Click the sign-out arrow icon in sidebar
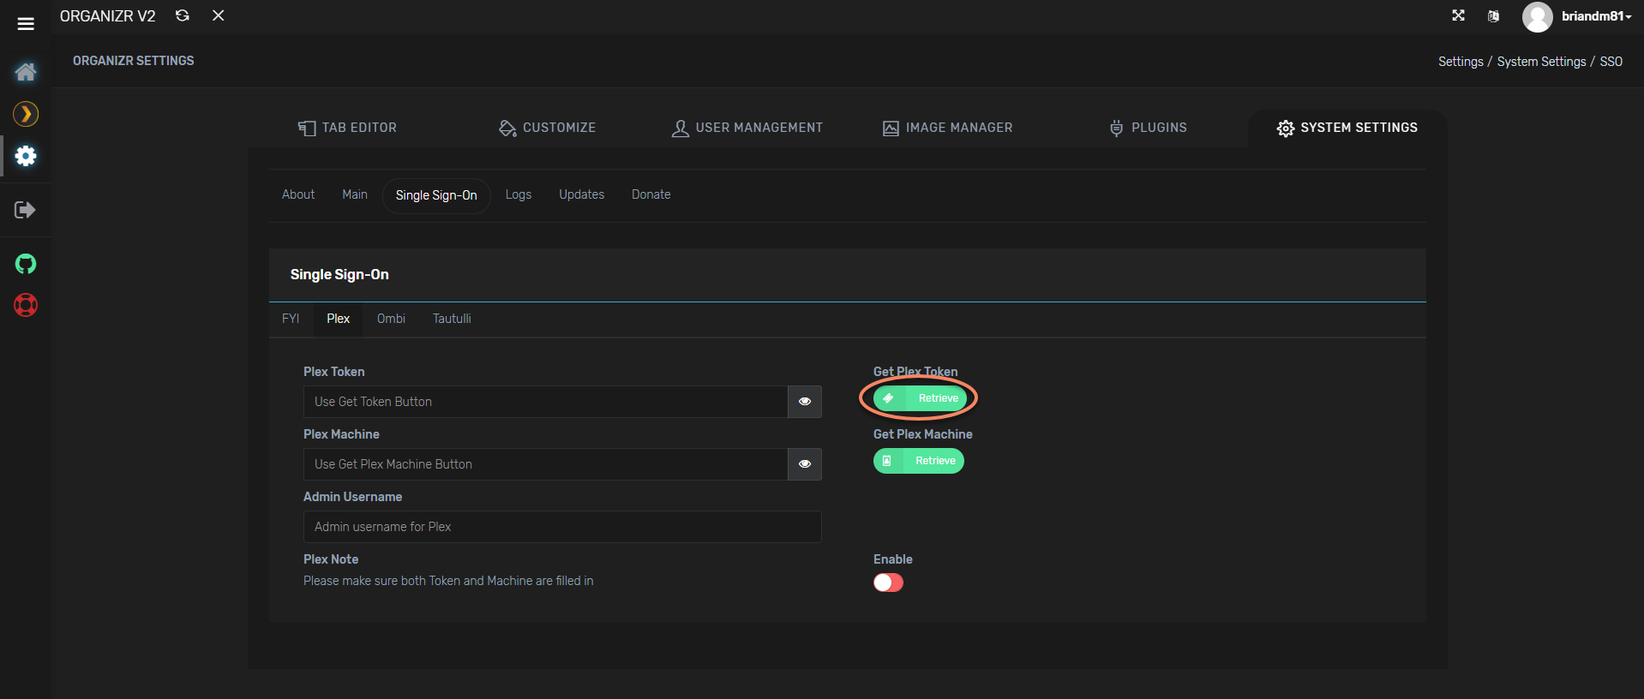 (x=25, y=210)
